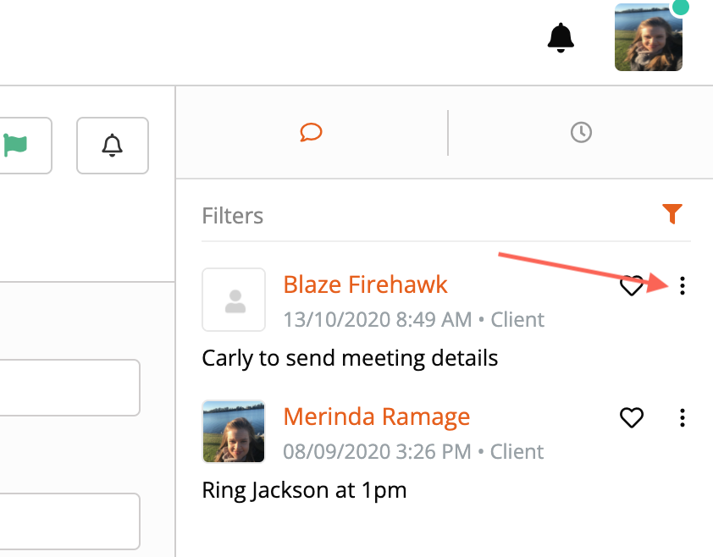713x557 pixels.
Task: Switch to the comments speech bubble tab
Action: (x=311, y=133)
